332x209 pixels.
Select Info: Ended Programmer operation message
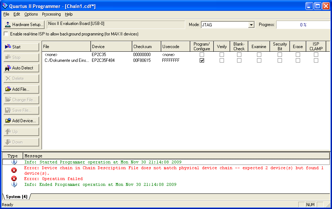click(100, 184)
